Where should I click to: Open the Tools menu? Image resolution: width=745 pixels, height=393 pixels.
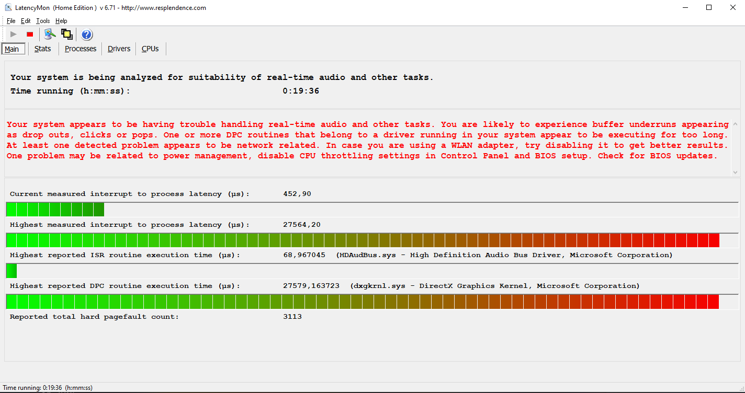43,21
